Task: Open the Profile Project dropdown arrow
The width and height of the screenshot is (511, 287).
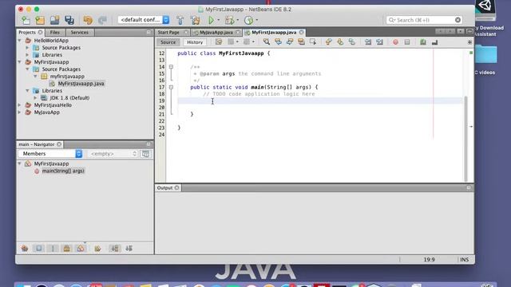Action: coord(257,20)
